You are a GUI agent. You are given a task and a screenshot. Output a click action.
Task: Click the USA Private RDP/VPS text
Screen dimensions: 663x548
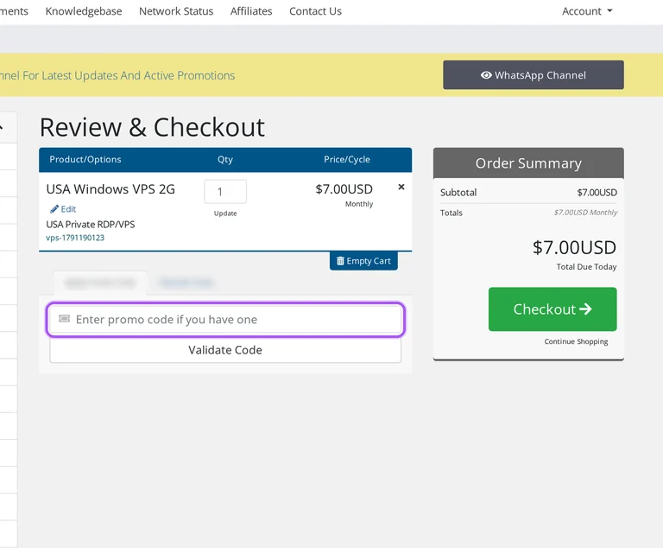(x=91, y=225)
